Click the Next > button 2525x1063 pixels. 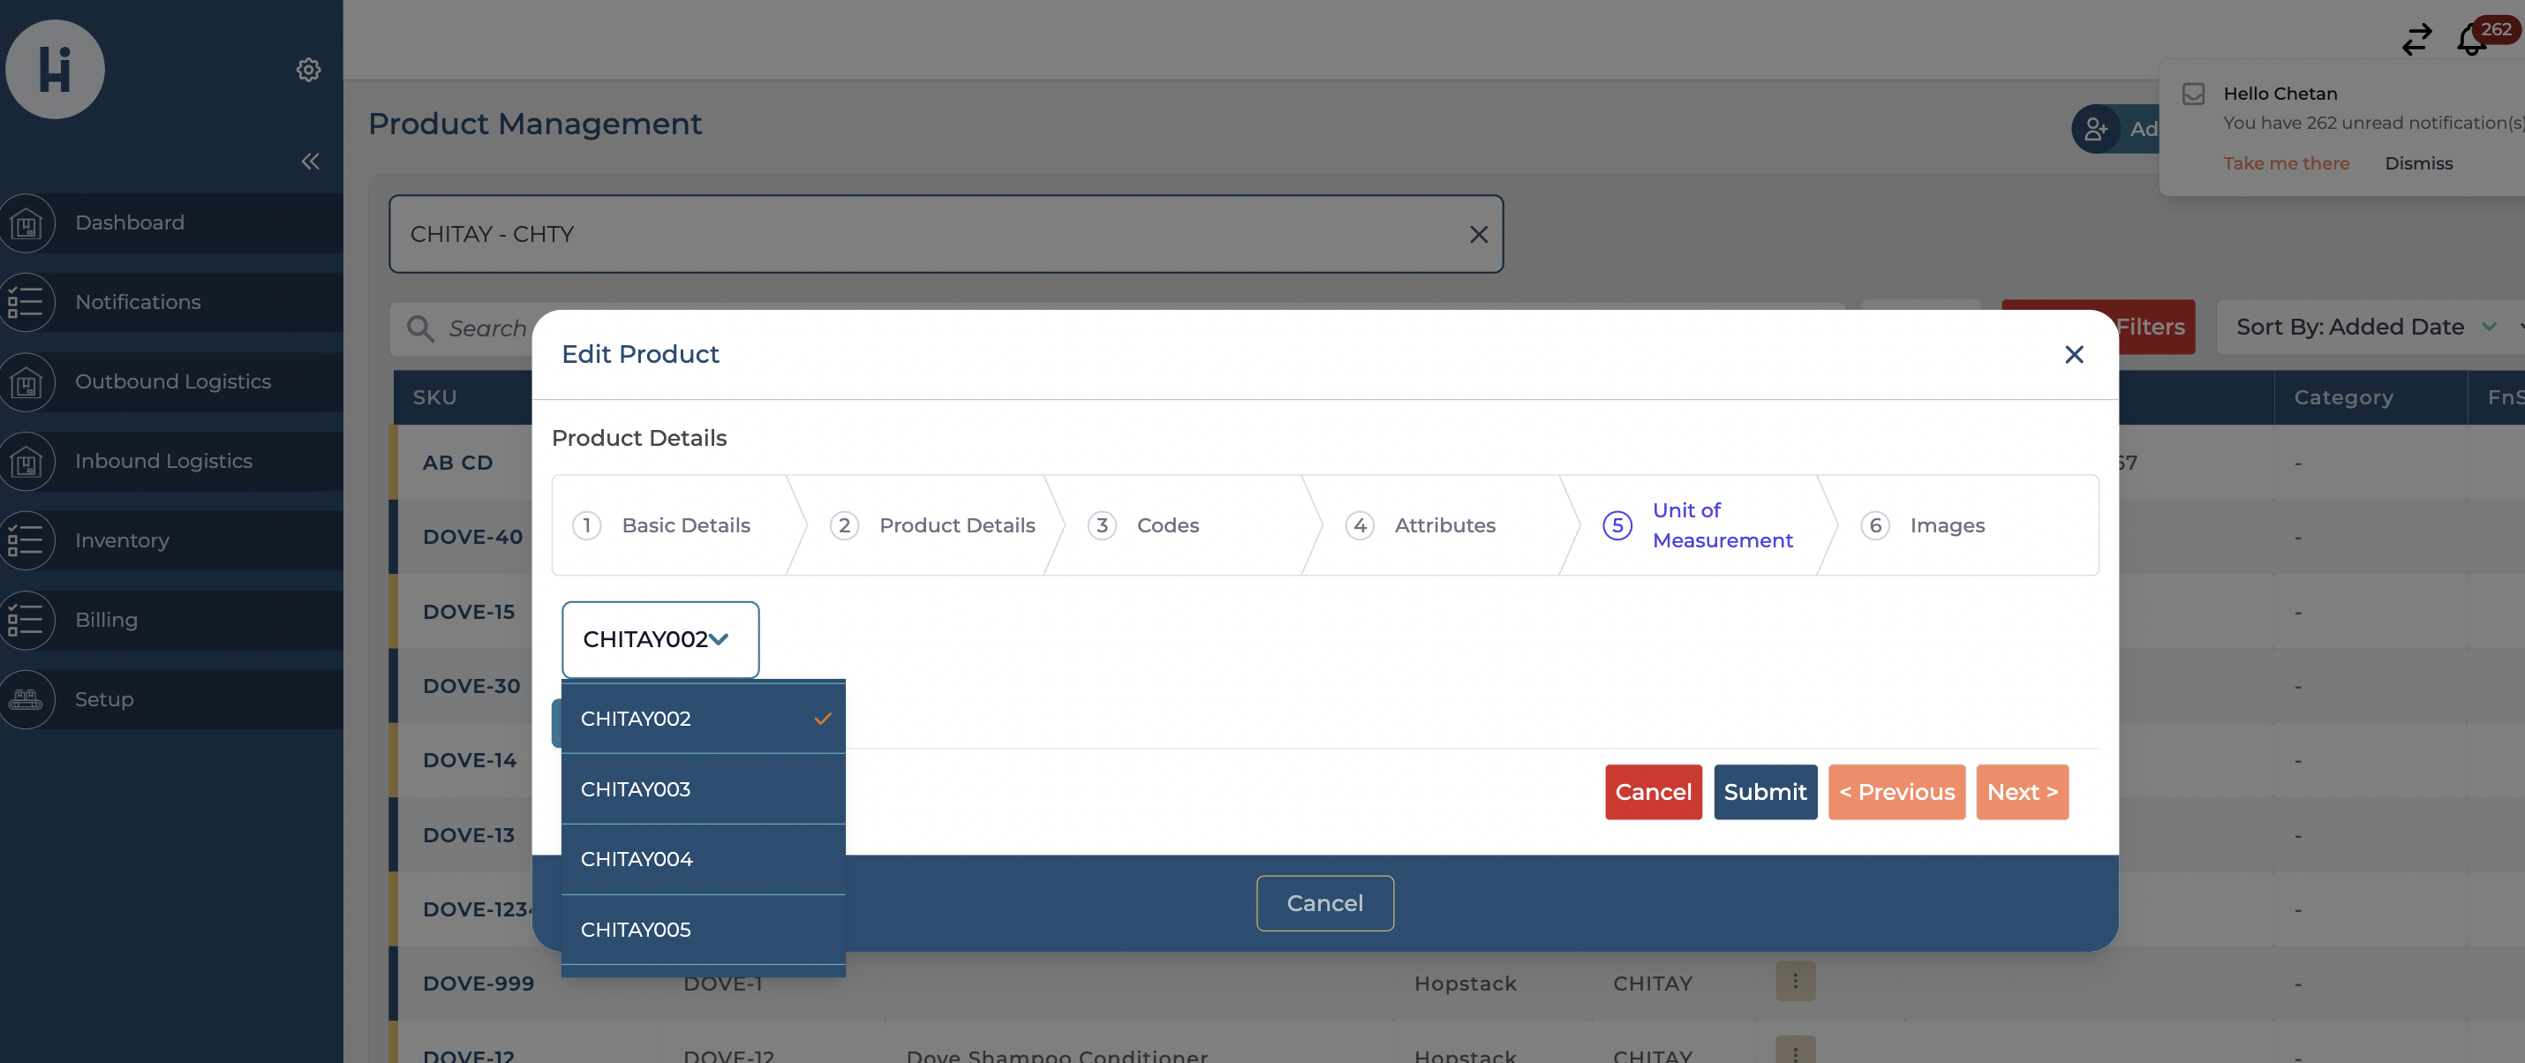[x=2021, y=792]
